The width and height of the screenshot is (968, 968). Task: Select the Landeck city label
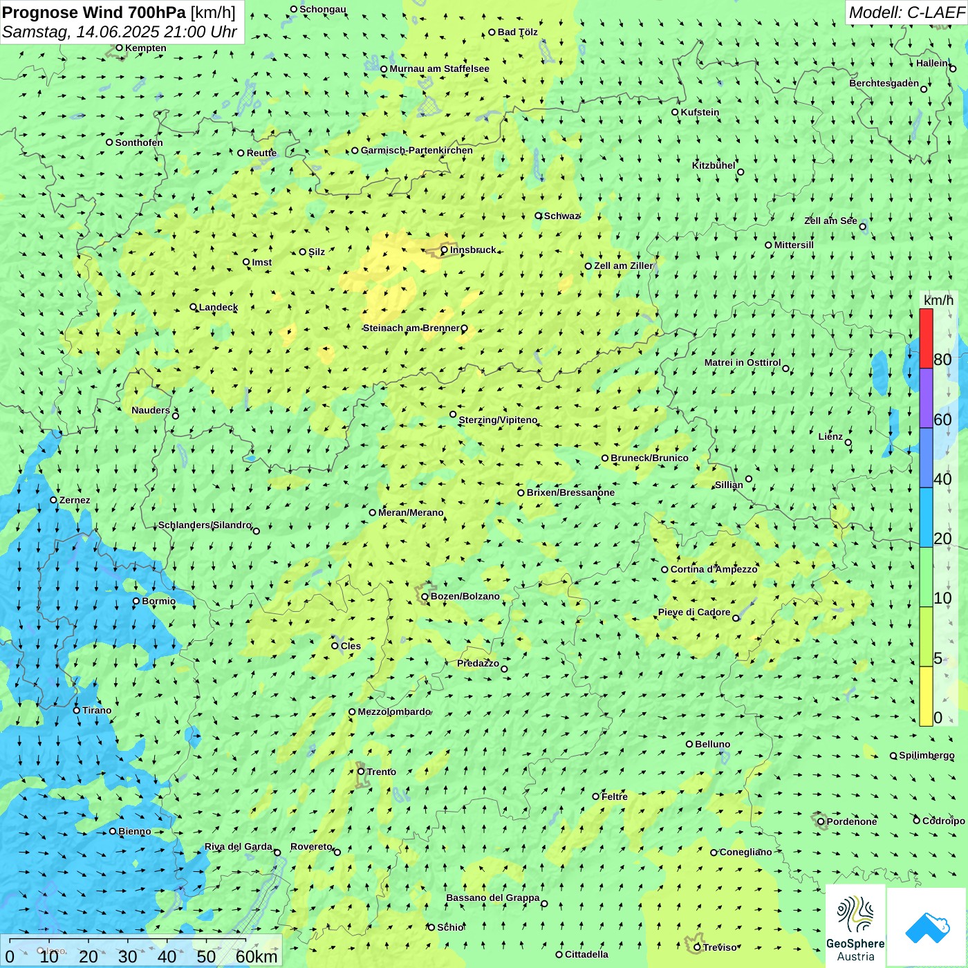click(x=218, y=307)
